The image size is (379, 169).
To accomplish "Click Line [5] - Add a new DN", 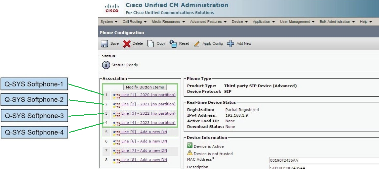I will (x=144, y=132).
